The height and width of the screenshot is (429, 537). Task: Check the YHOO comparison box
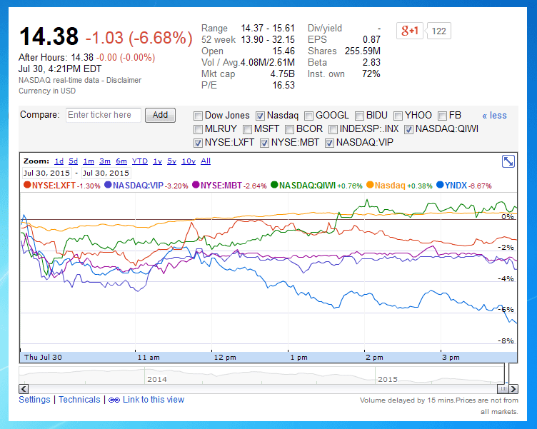pyautogui.click(x=398, y=116)
